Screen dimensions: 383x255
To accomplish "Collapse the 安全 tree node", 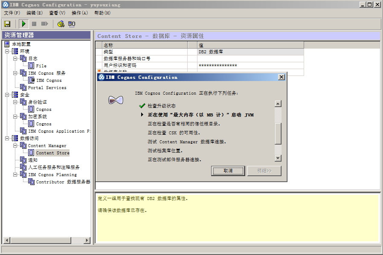I will click(7, 95).
